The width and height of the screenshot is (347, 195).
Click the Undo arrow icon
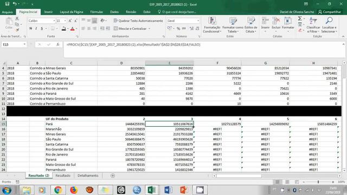tap(15, 4)
